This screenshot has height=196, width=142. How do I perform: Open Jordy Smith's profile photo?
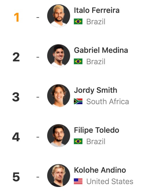(x=59, y=96)
